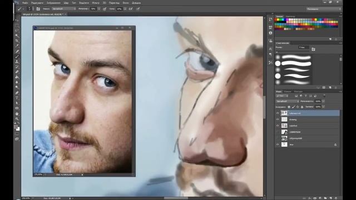Open the Файл (File) menu
The image size is (356, 200).
(x=25, y=3)
